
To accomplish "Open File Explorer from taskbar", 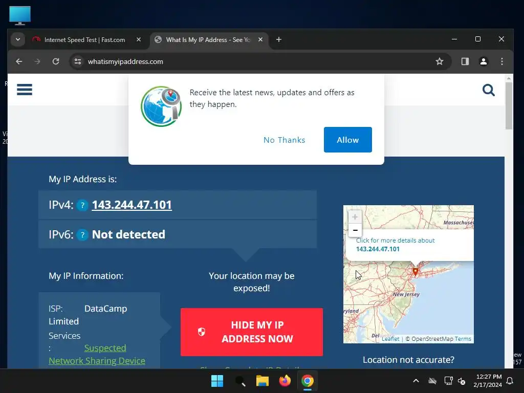I will tap(263, 381).
